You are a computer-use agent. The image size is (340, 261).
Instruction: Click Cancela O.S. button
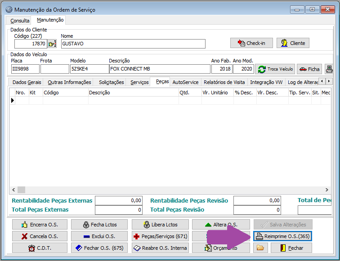click(40, 236)
